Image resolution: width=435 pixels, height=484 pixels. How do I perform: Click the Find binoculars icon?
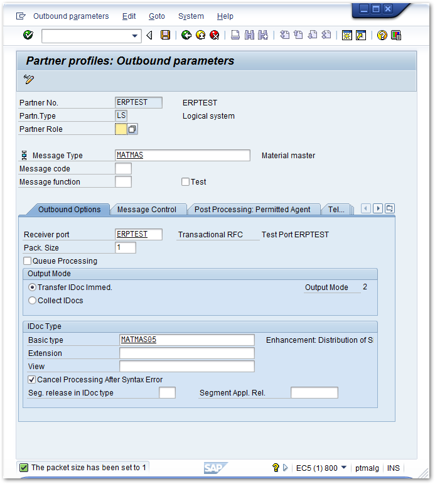(249, 35)
